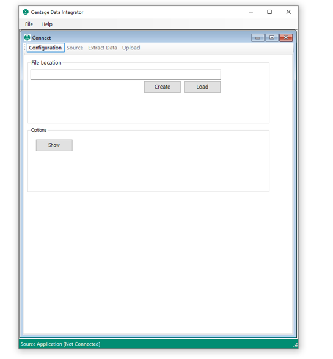This screenshot has height=359, width=333.
Task: Open the Upload tab
Action: point(131,48)
